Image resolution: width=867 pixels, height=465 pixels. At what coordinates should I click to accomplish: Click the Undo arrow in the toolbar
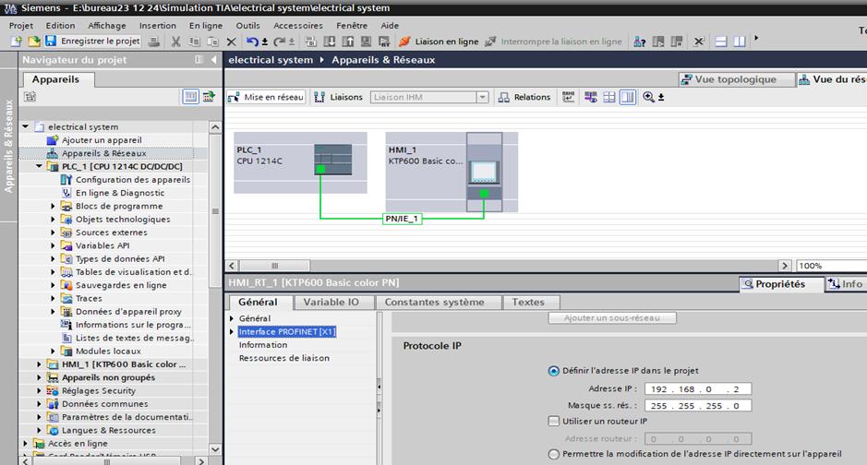click(x=252, y=42)
